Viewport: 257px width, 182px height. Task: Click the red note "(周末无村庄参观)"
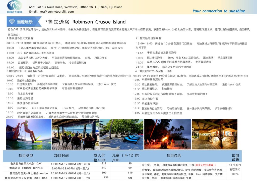click(x=205, y=165)
